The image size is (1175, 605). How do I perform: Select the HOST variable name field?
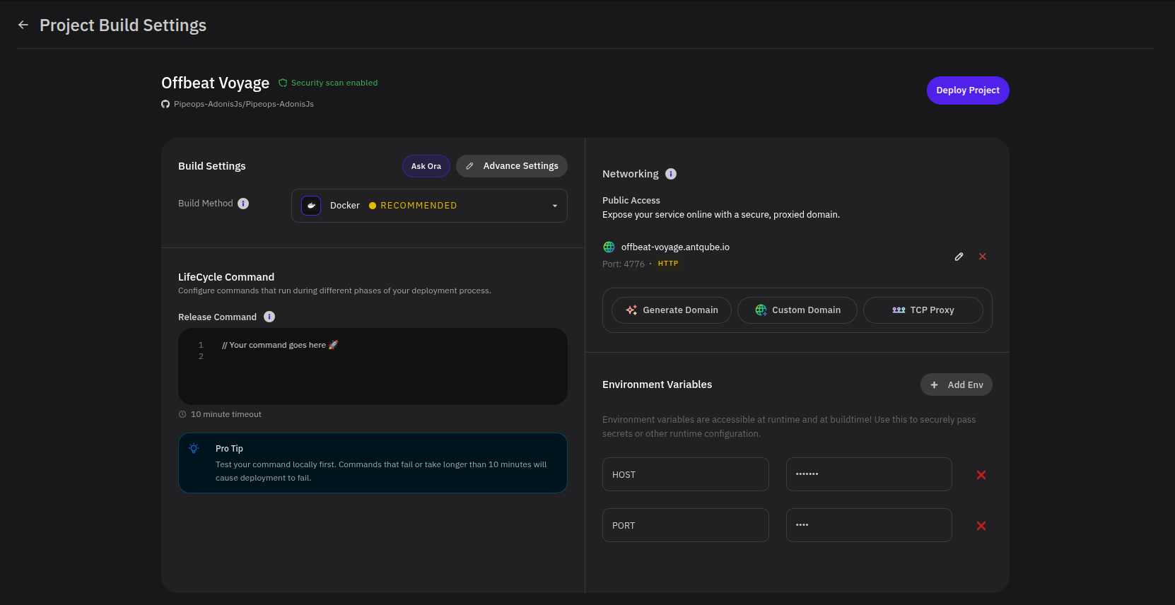pyautogui.click(x=686, y=474)
